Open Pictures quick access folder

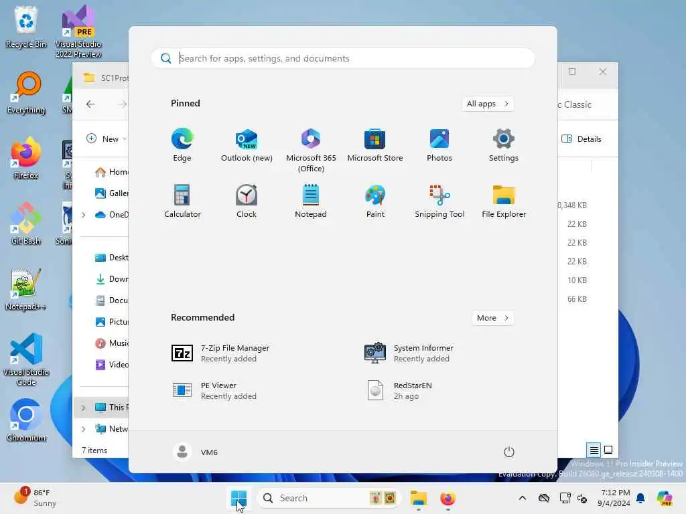coord(111,322)
